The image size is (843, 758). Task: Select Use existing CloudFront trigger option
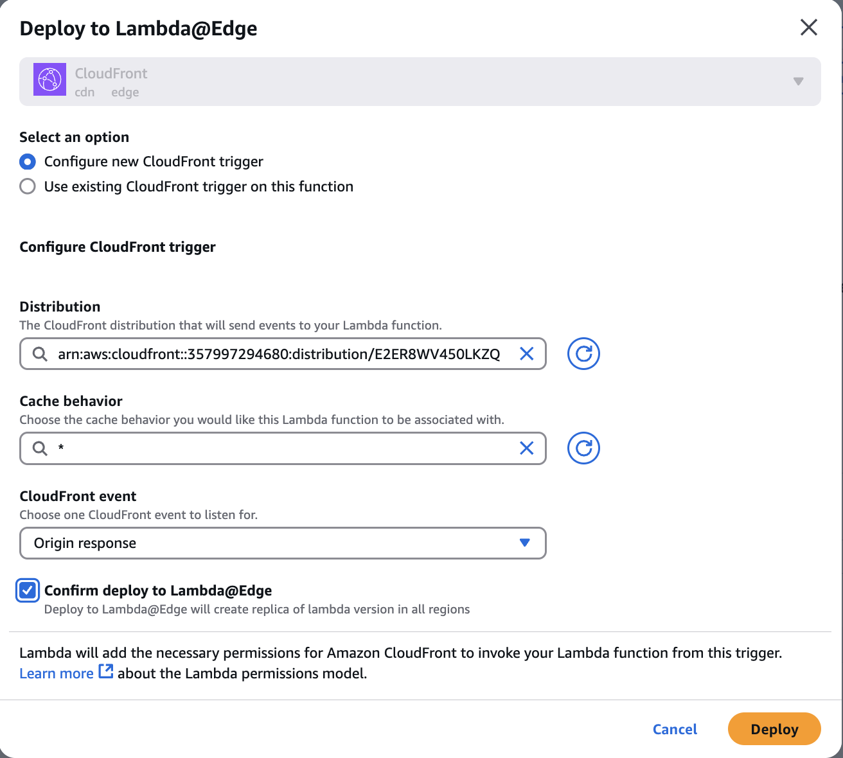(28, 186)
